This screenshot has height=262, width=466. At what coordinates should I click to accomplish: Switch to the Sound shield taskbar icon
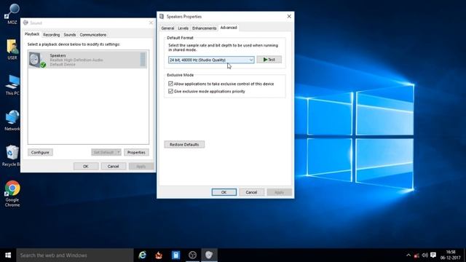[209, 255]
